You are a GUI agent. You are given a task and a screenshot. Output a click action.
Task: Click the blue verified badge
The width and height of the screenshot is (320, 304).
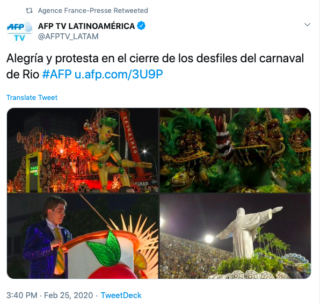pyautogui.click(x=141, y=26)
